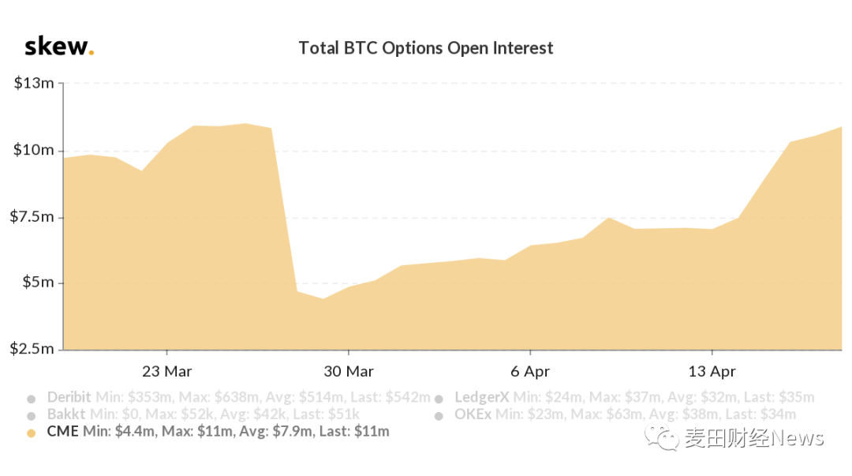Click the skew logo
Screen dimensions: 852x476
(59, 47)
